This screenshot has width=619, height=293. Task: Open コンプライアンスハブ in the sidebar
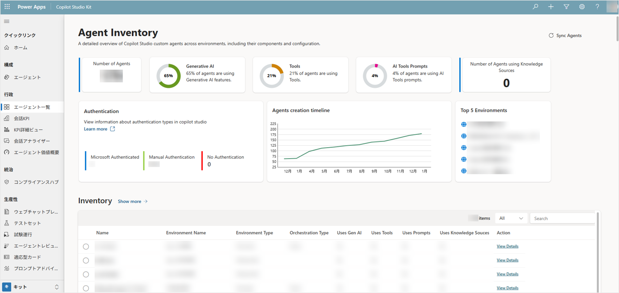(36, 182)
